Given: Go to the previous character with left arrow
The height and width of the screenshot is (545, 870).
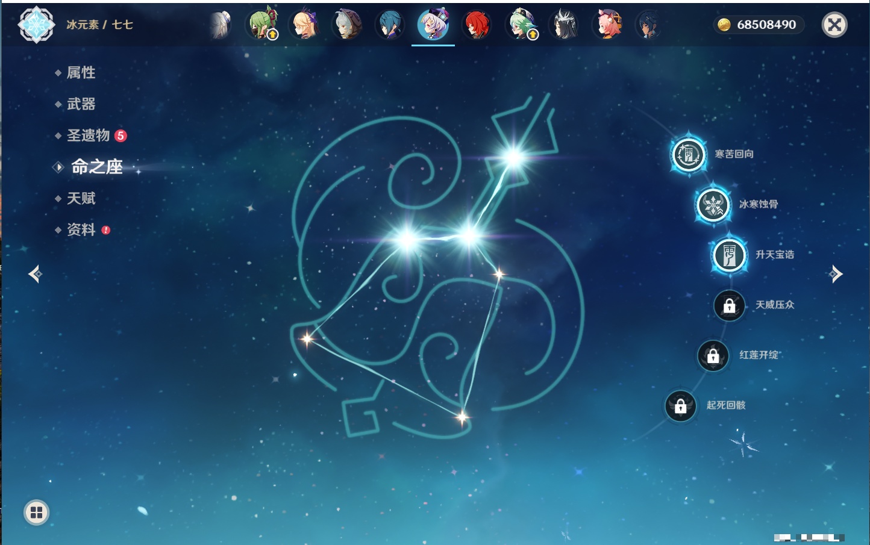Looking at the screenshot, I should point(35,274).
